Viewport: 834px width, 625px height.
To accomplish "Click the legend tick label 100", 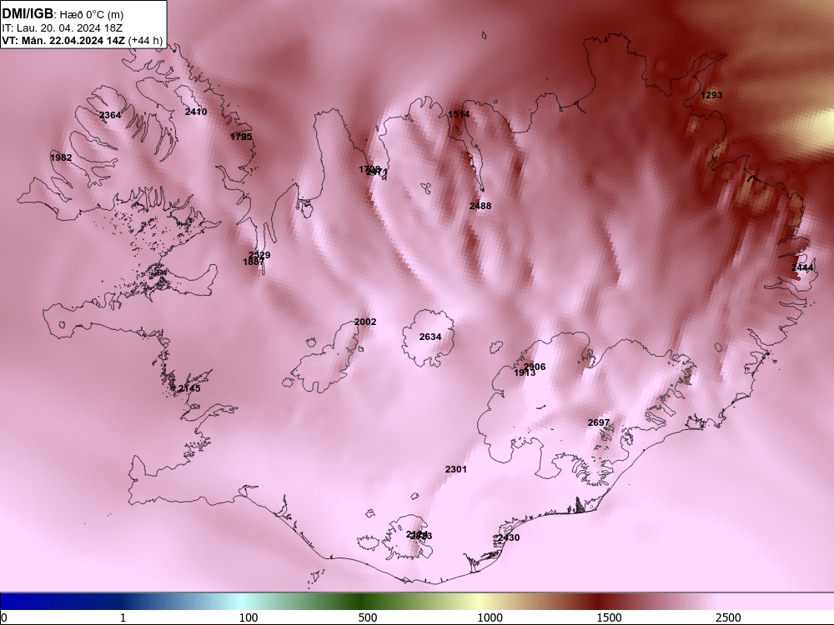I will [249, 617].
